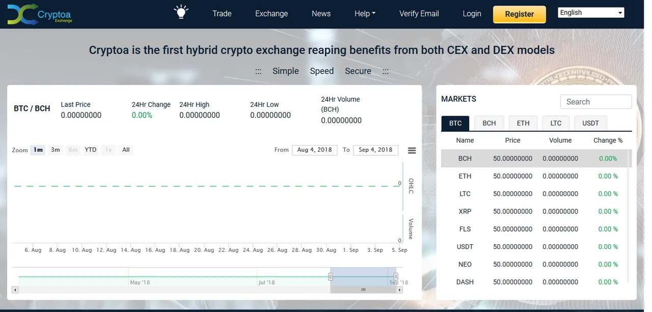Open the chart hamburger menu icon
The image size is (652, 312).
pyautogui.click(x=412, y=150)
